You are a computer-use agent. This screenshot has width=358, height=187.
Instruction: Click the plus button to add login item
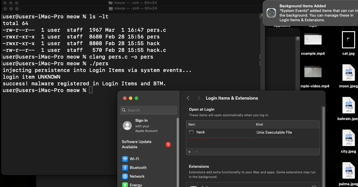pos(189,152)
